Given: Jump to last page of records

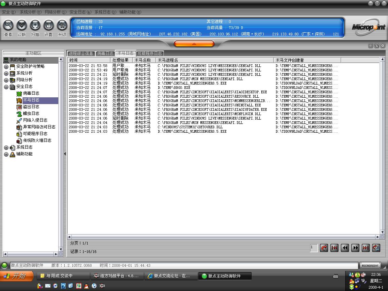Looking at the screenshot, I should pos(365,248).
